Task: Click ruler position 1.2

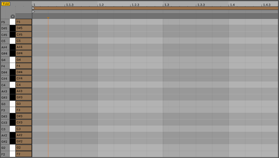Action: pos(101,5)
